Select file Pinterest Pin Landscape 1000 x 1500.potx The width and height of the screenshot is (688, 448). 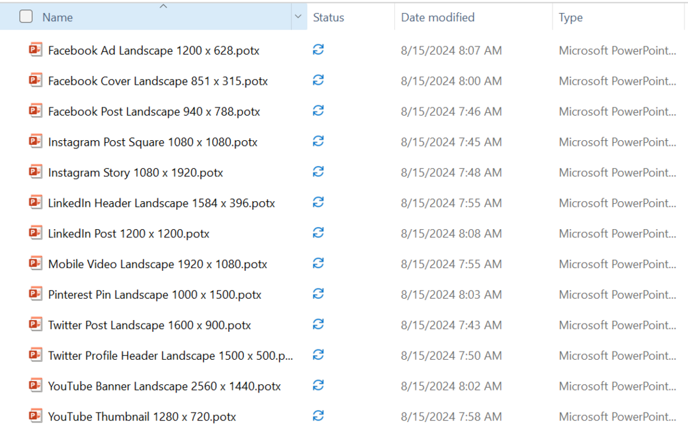pos(155,295)
